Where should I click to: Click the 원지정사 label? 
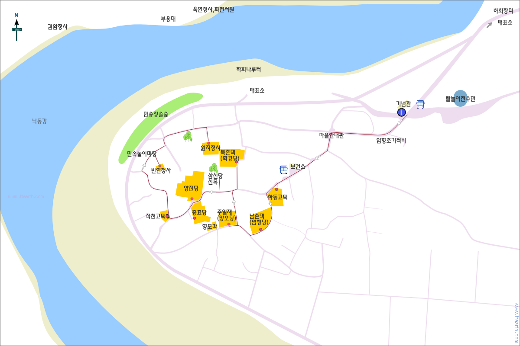210,148
